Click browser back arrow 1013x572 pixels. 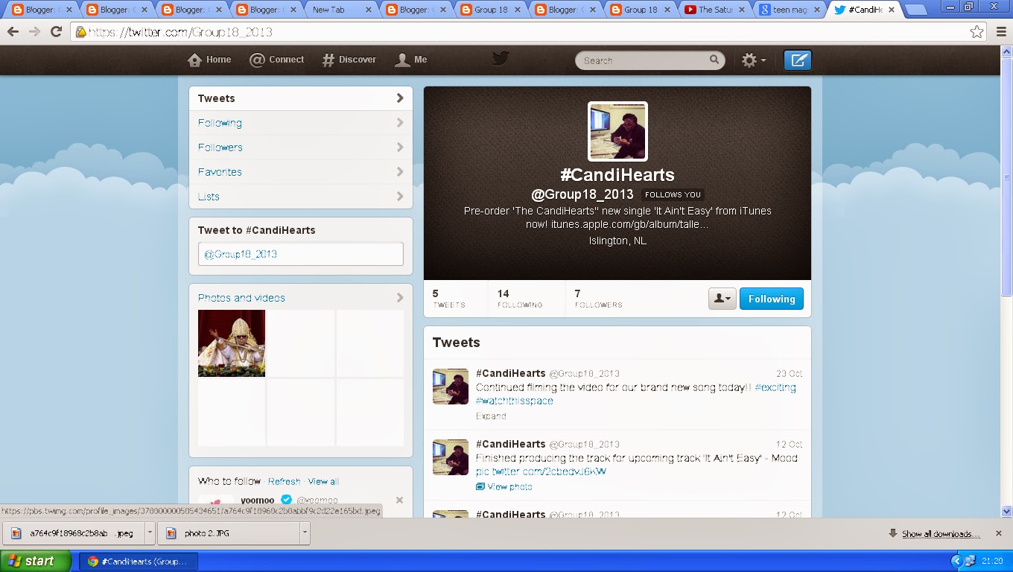[13, 32]
